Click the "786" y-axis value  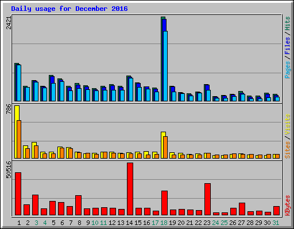(x=9, y=109)
